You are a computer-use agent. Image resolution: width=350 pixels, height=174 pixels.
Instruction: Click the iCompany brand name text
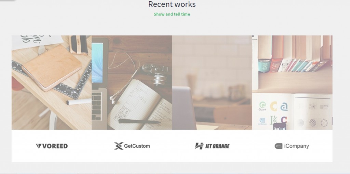tap(297, 146)
